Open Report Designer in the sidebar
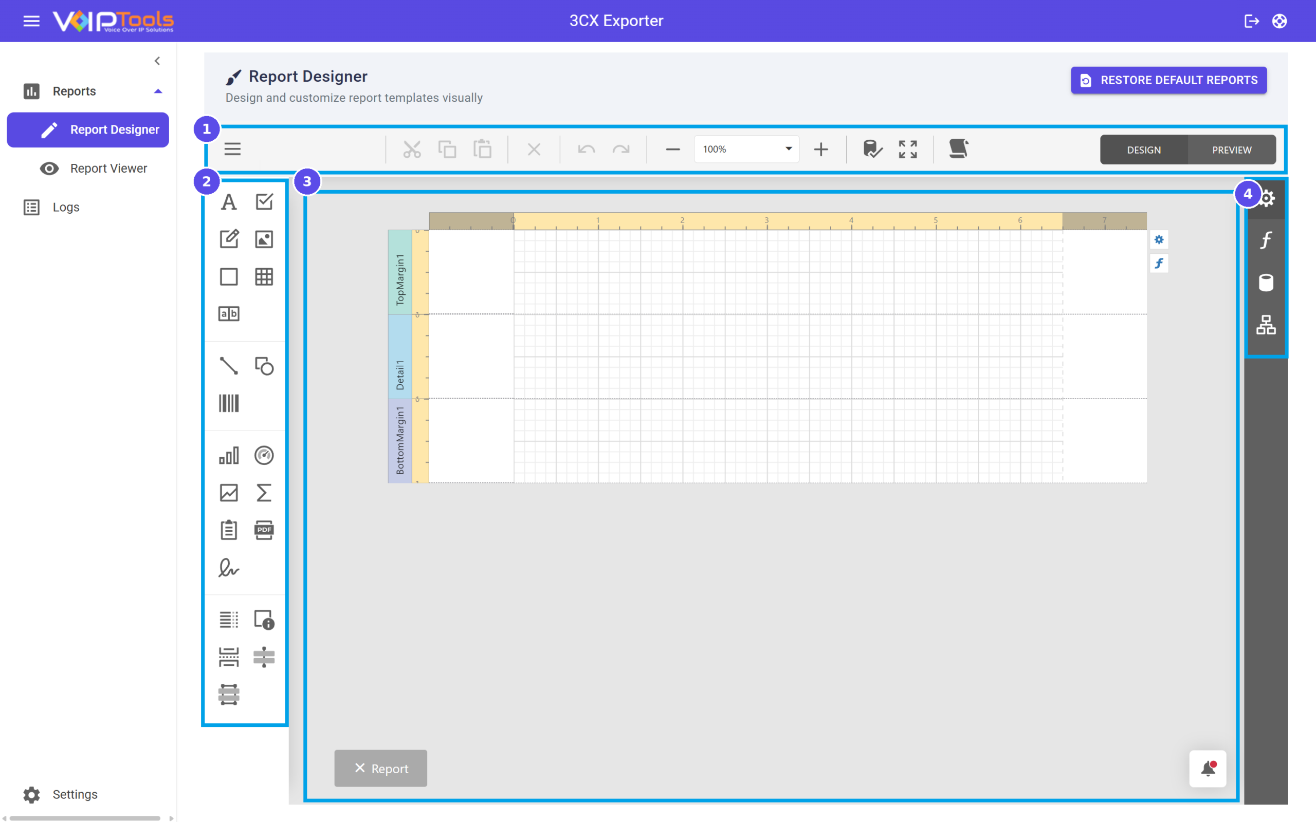Viewport: 1316px width, 822px height. pyautogui.click(x=88, y=129)
